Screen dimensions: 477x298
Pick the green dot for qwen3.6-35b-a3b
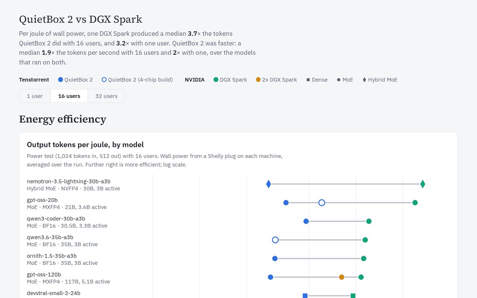(365, 240)
